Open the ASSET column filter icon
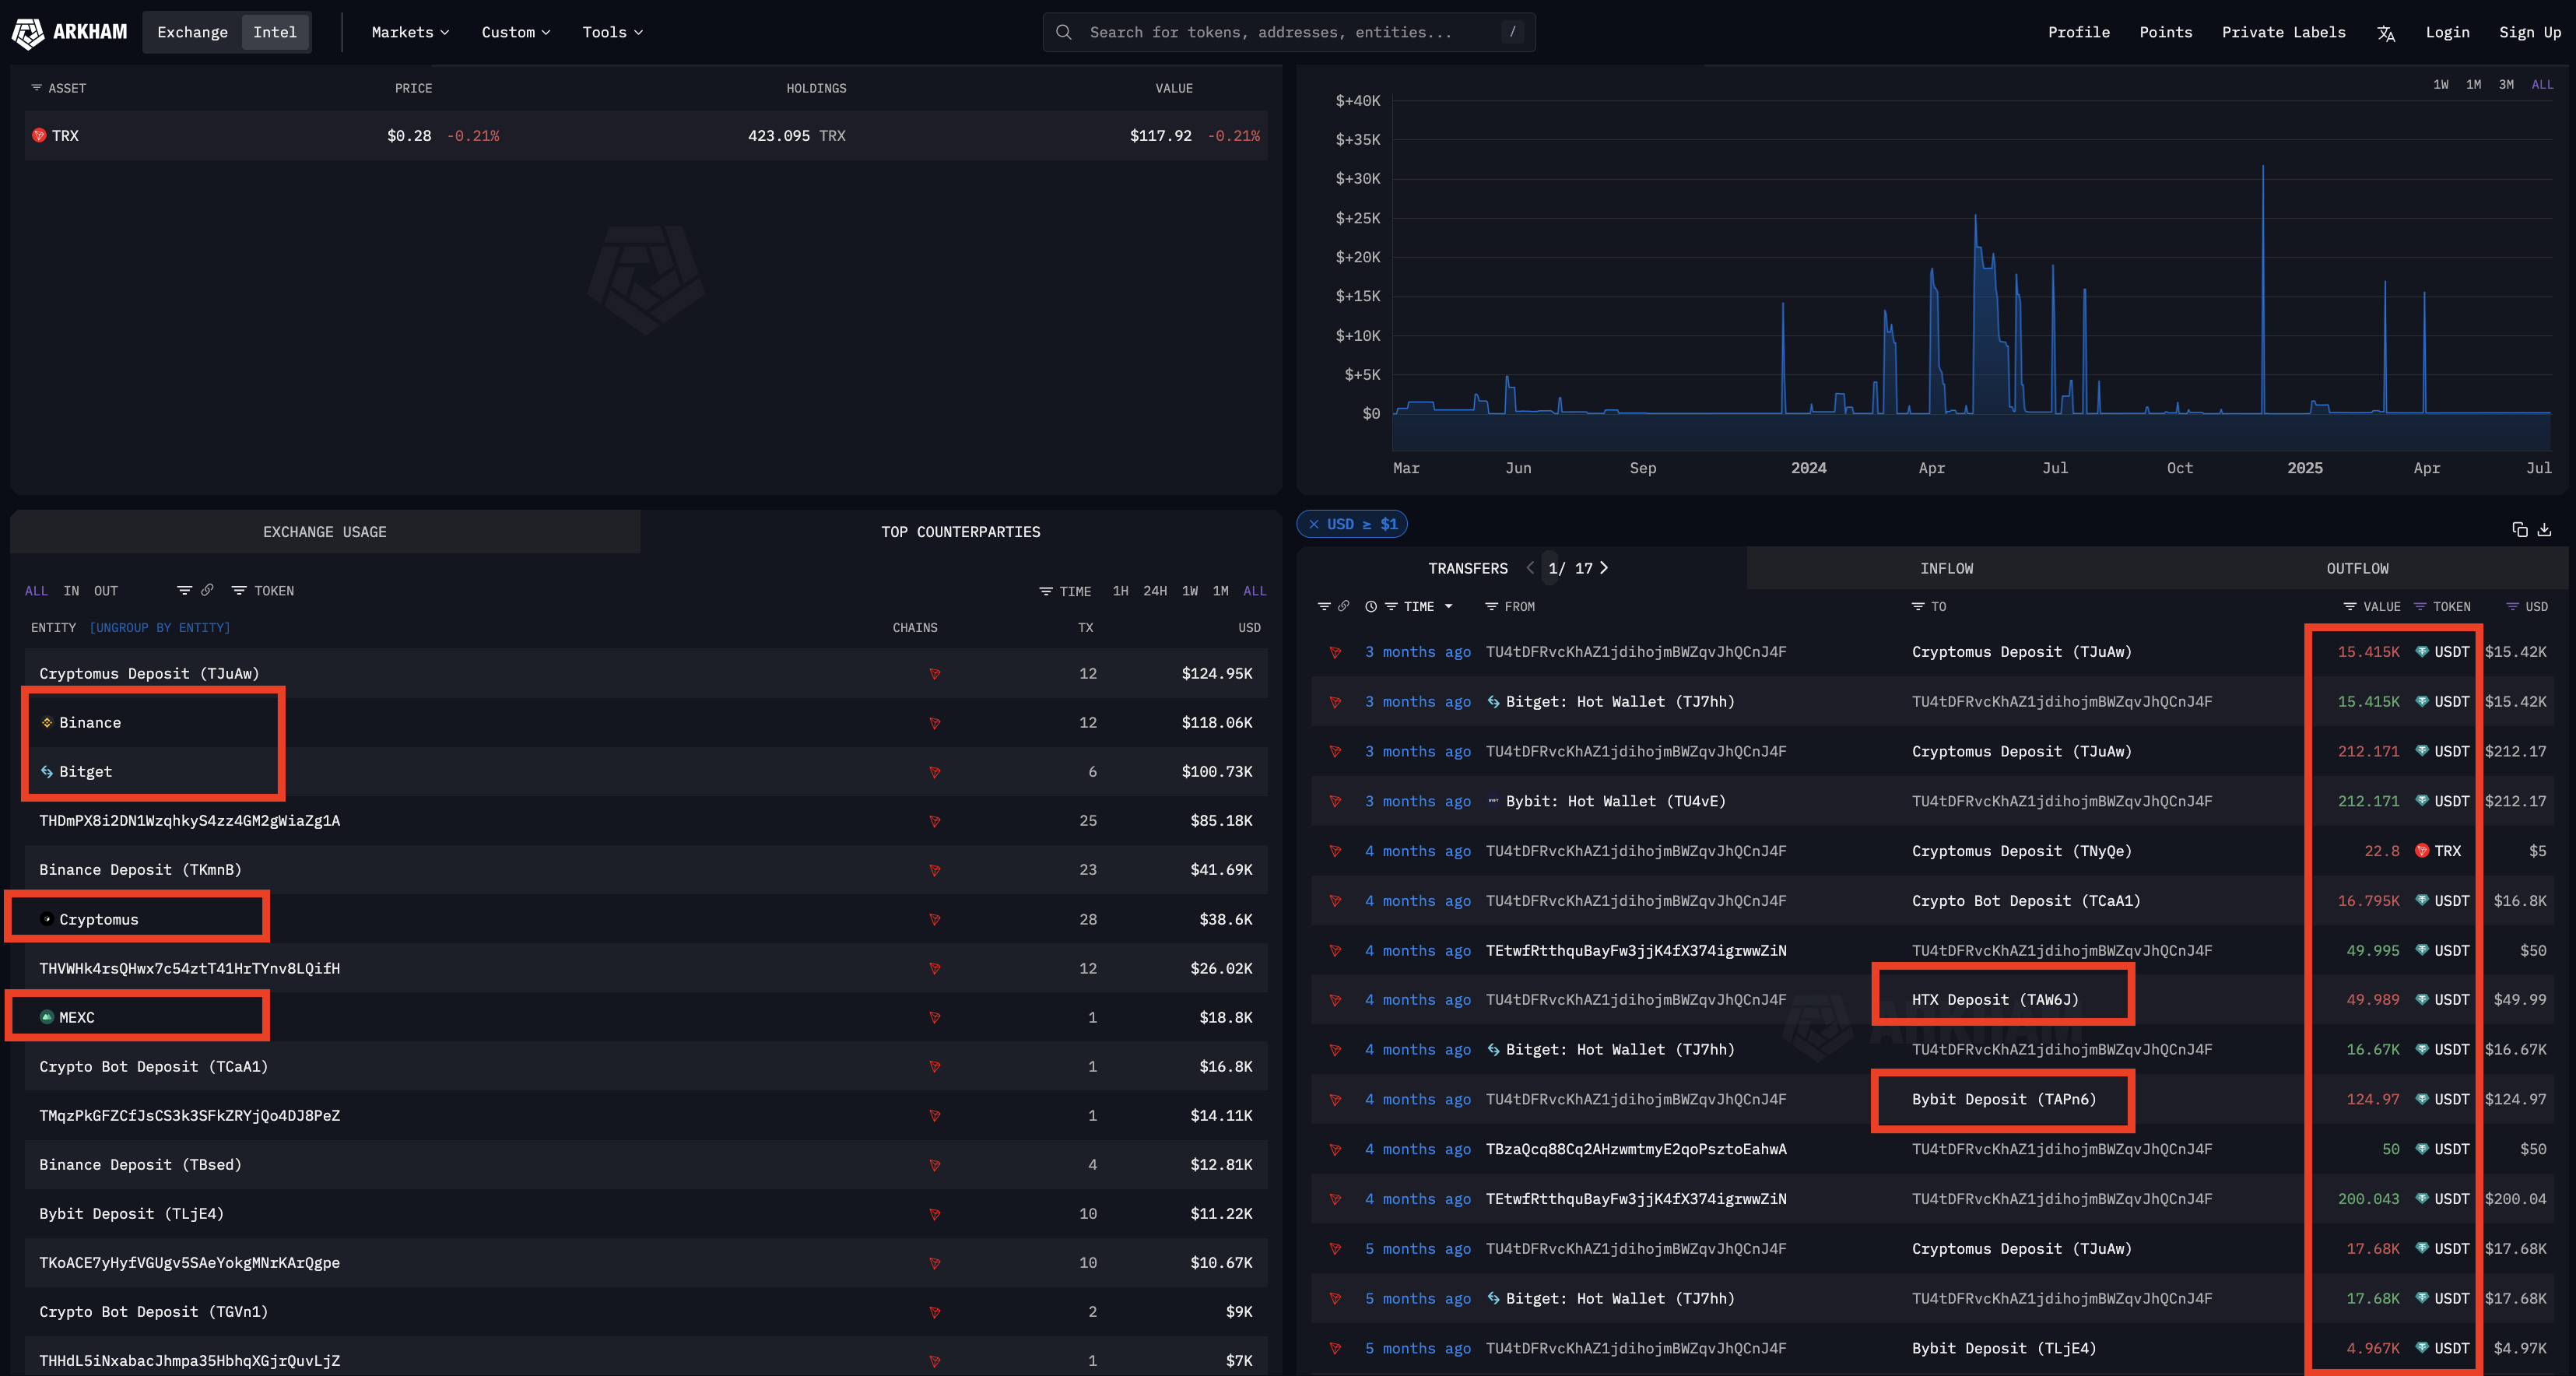 [x=36, y=88]
